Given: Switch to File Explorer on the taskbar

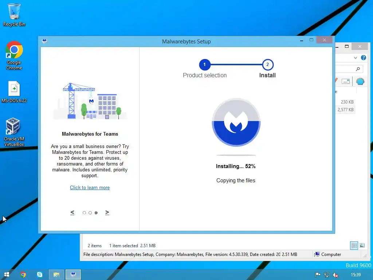Looking at the screenshot, I should click(x=56, y=275).
